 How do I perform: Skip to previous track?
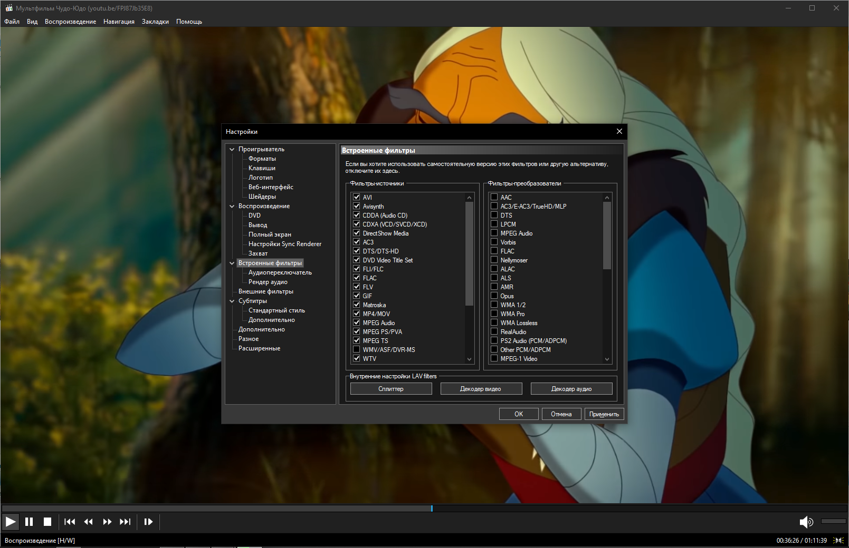(x=70, y=522)
